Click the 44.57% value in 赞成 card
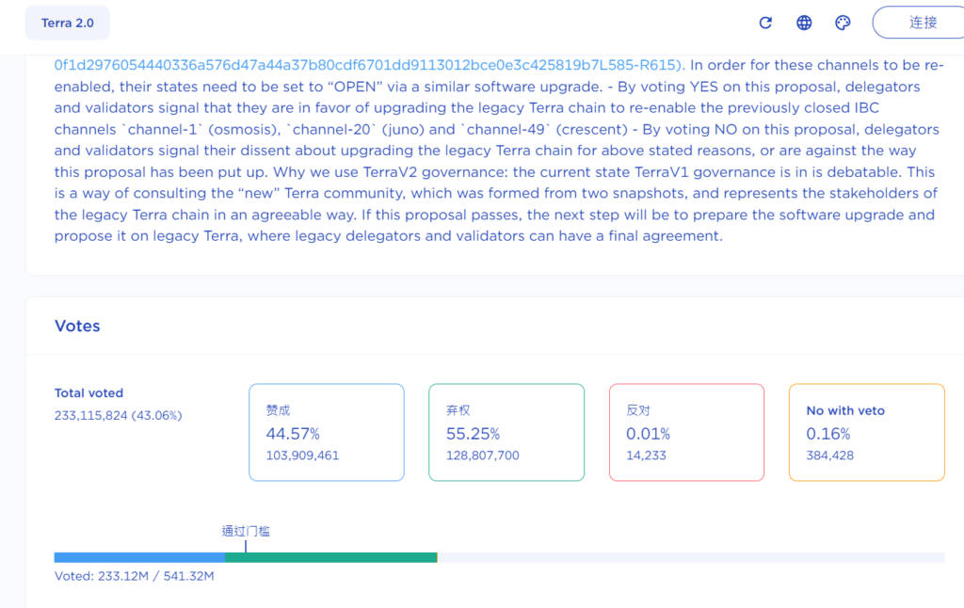The width and height of the screenshot is (964, 608). (x=293, y=434)
